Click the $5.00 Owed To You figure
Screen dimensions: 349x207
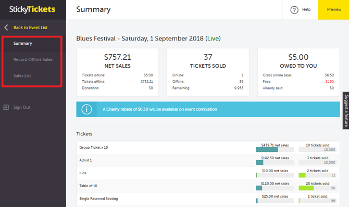pos(298,57)
